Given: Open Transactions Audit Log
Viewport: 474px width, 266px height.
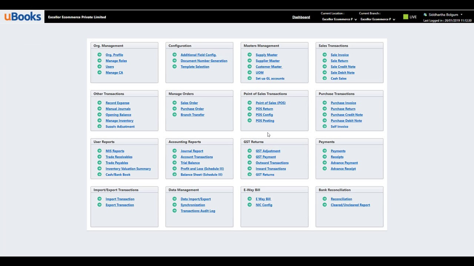Looking at the screenshot, I should (x=198, y=211).
